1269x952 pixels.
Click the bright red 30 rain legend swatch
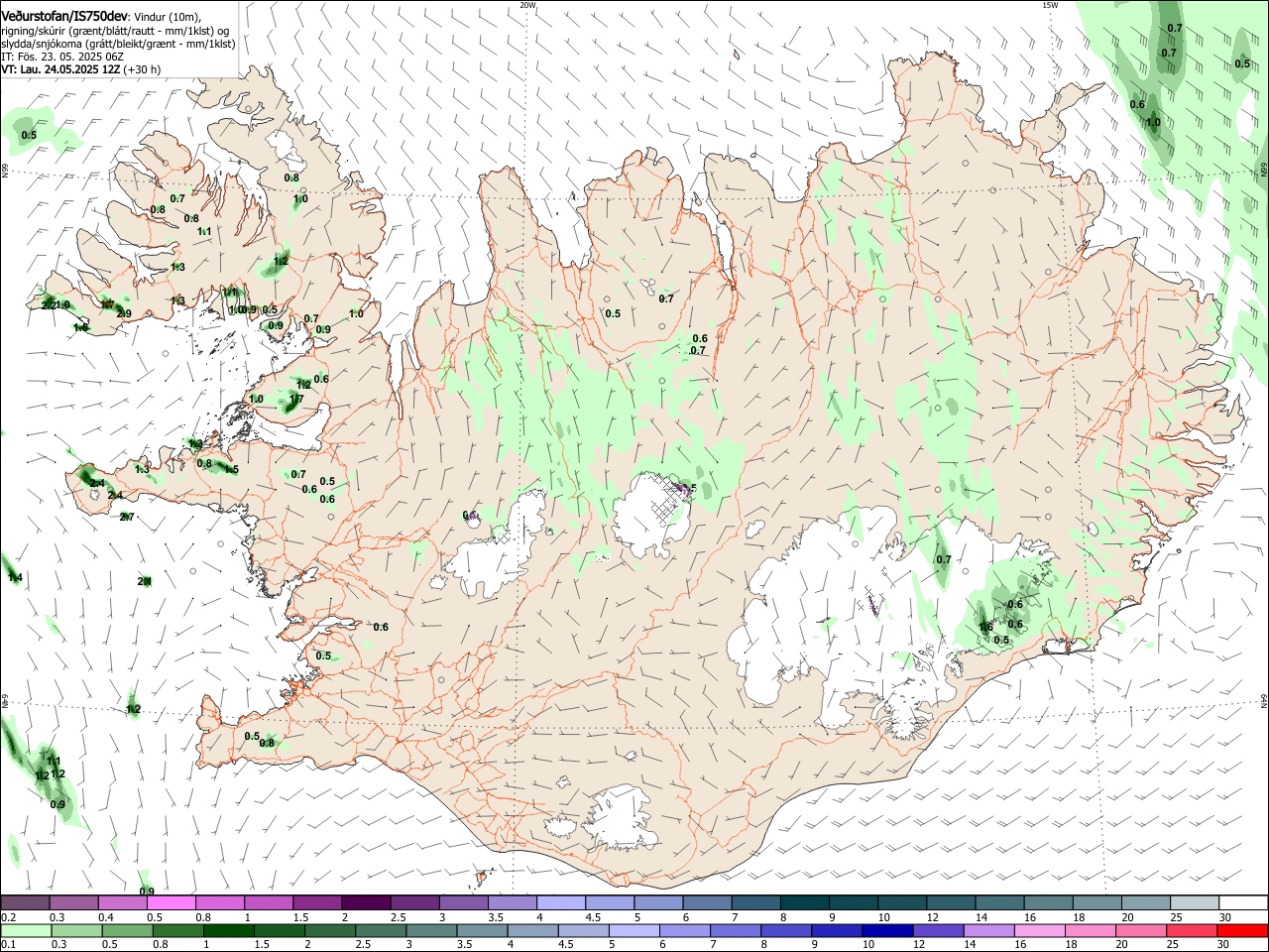(1242, 931)
